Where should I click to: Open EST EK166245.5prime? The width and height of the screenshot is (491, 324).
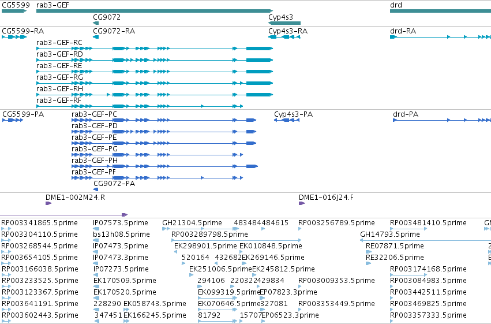point(155,315)
